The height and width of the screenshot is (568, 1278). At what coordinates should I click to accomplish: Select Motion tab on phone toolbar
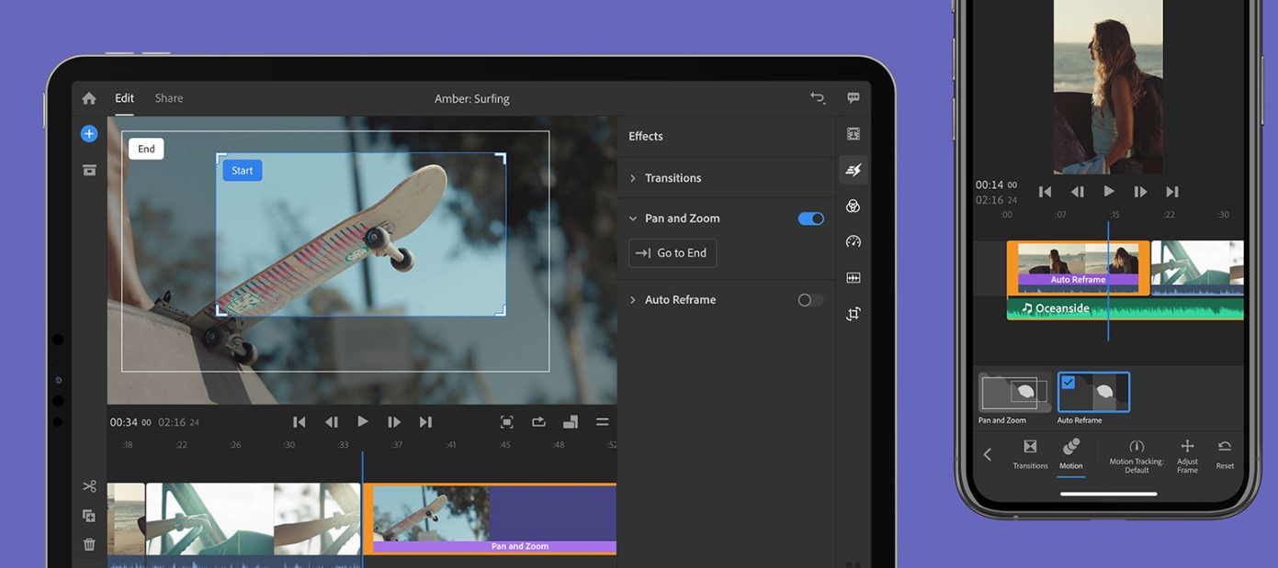point(1071,453)
